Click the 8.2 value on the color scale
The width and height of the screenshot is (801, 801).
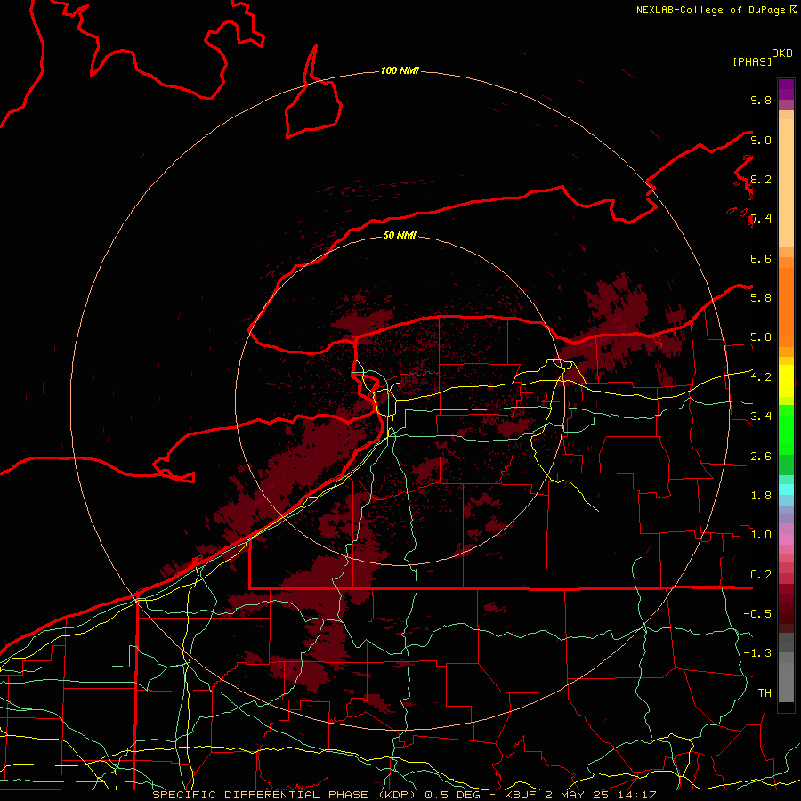[x=761, y=179]
